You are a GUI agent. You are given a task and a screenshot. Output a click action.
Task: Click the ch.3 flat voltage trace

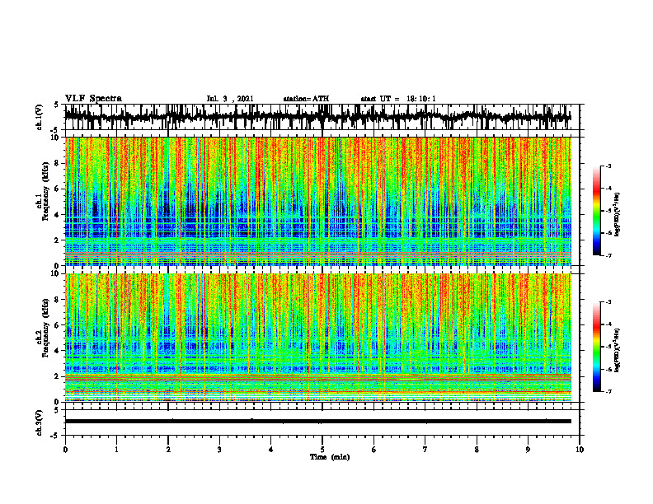coord(318,422)
